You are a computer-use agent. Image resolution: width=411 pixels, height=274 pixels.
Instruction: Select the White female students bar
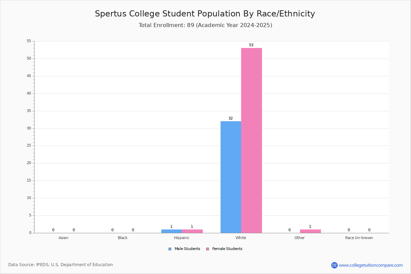[x=251, y=140]
